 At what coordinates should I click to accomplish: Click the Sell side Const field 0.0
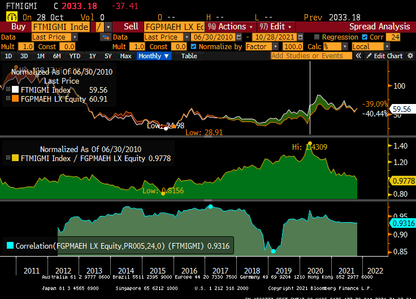179,47
